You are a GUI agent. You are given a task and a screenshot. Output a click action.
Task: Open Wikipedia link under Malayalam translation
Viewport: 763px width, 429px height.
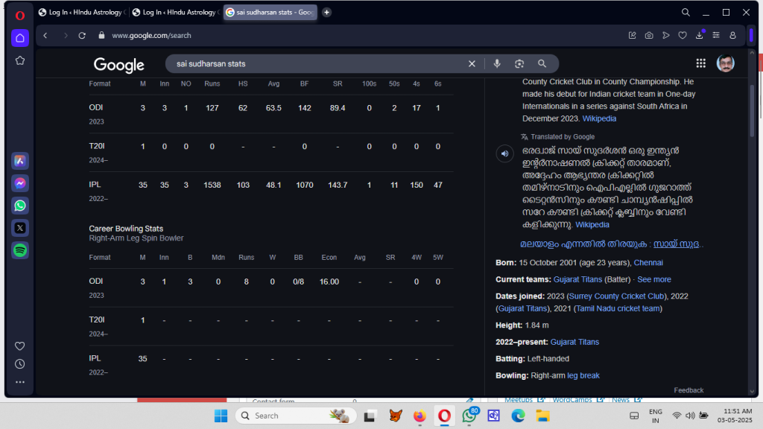pos(592,224)
